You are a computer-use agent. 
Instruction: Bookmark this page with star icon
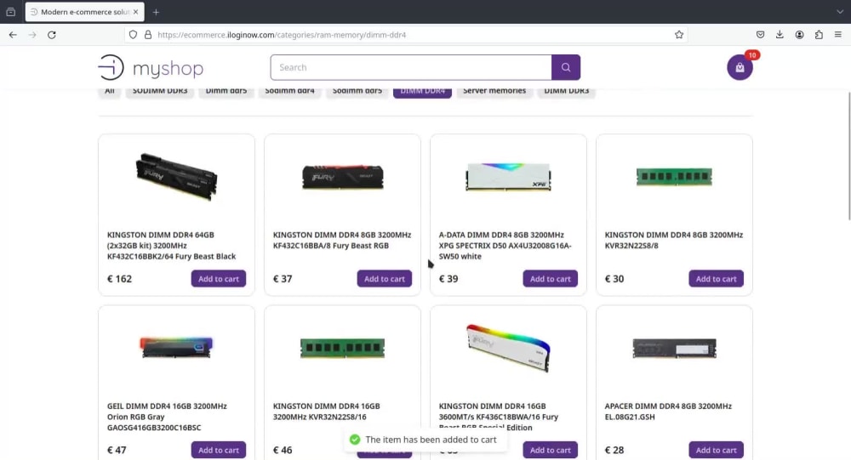point(679,35)
